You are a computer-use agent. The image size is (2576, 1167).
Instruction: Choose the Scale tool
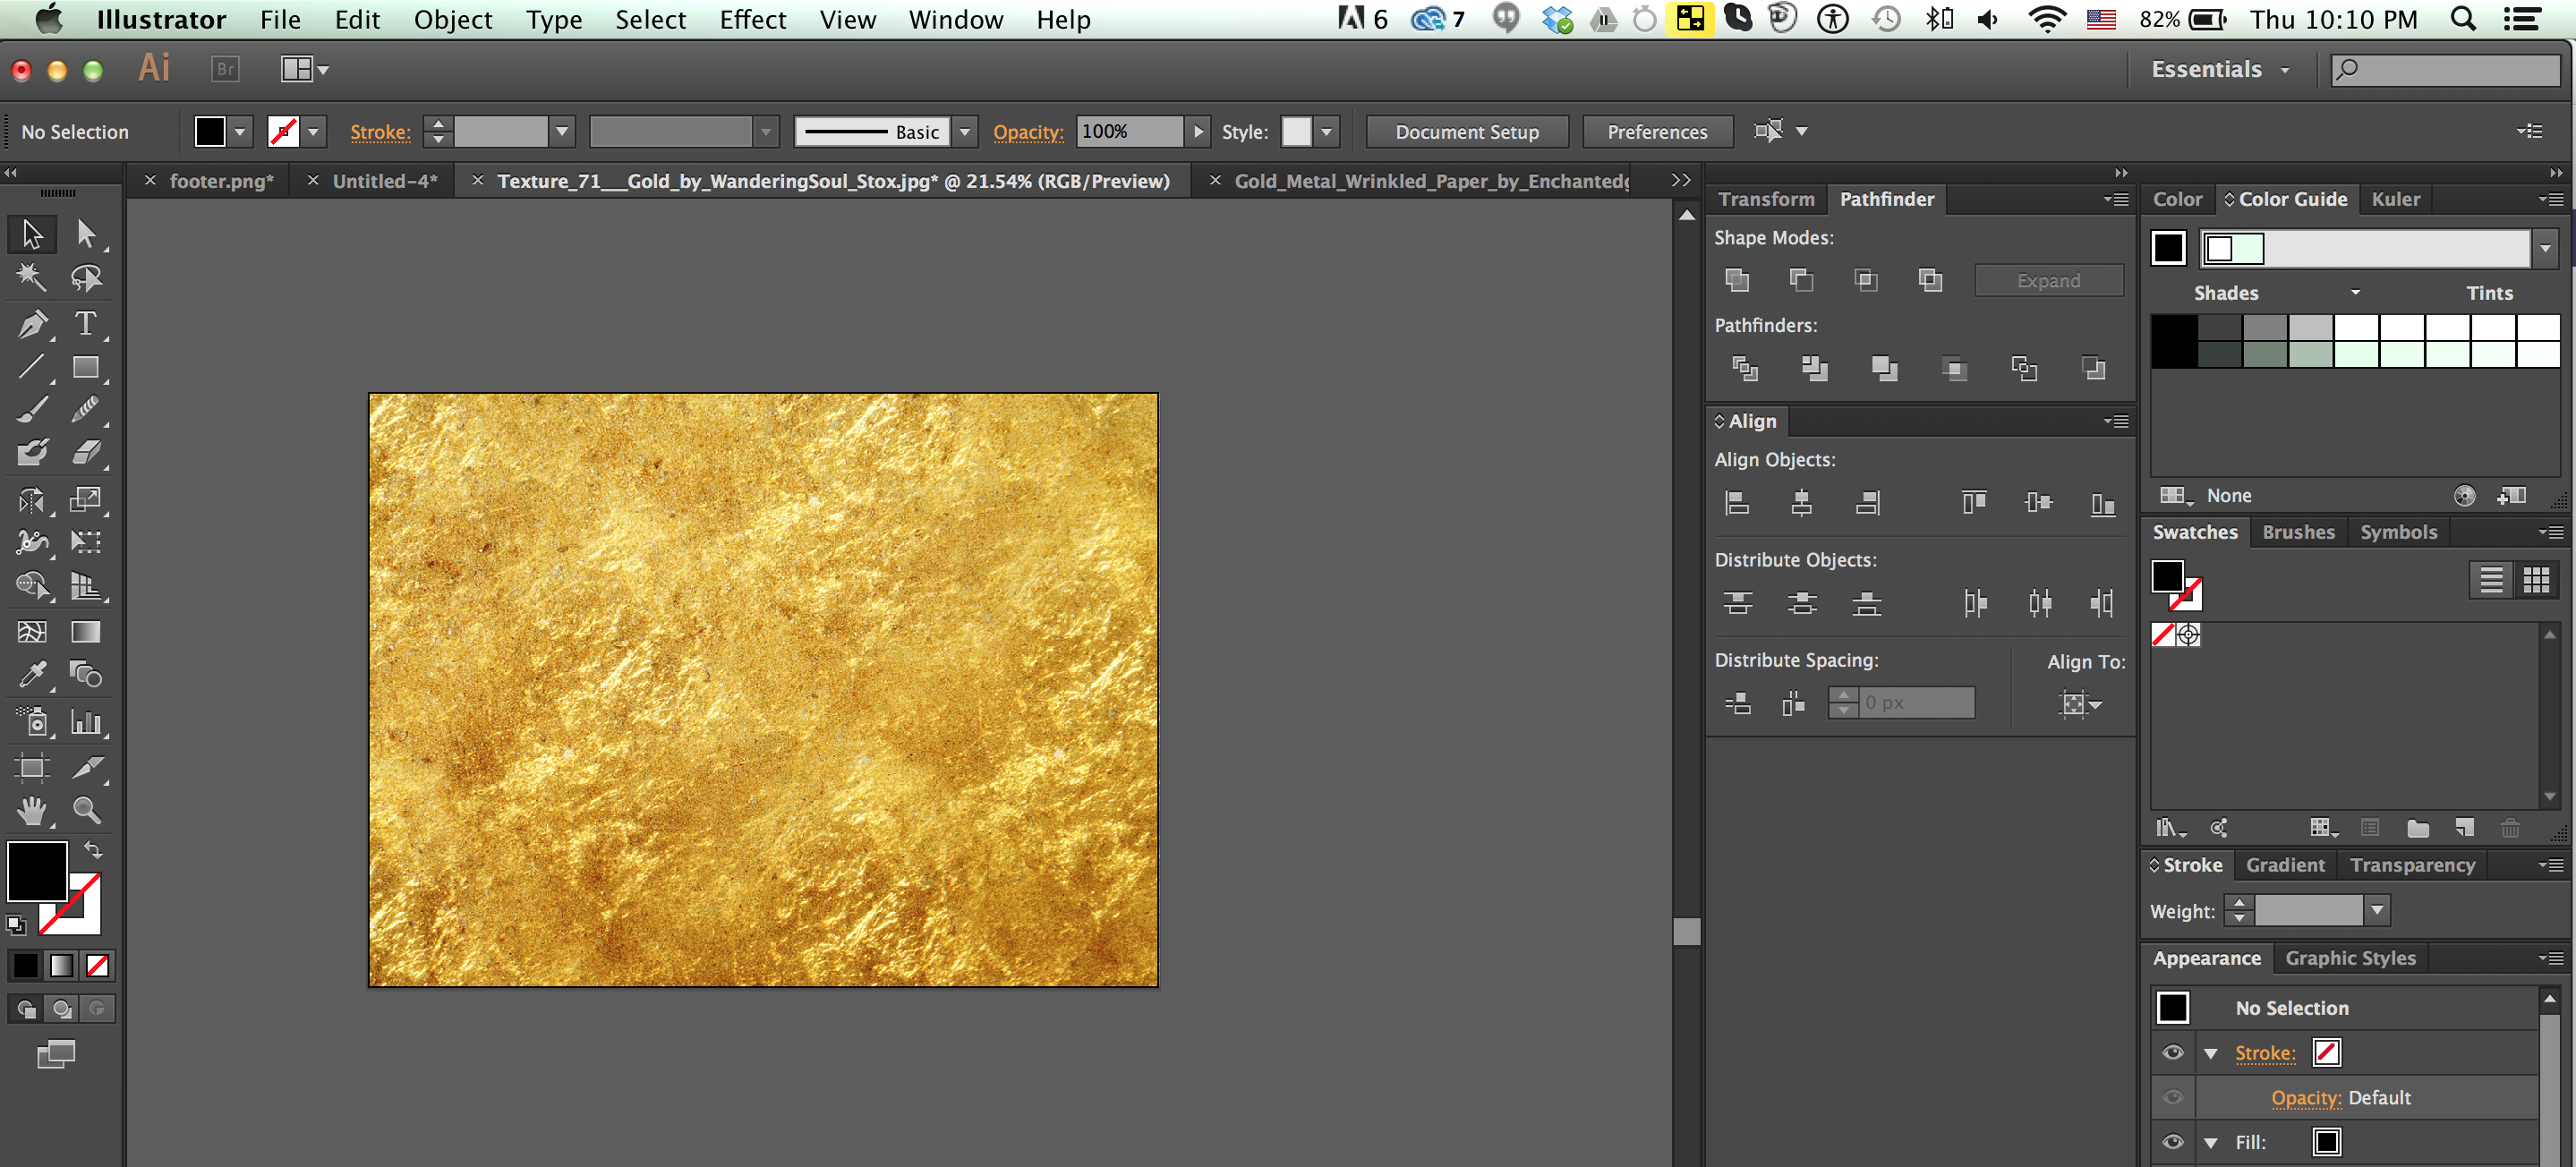click(86, 499)
